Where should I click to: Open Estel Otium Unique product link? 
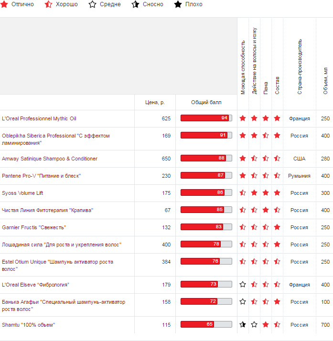57,266
